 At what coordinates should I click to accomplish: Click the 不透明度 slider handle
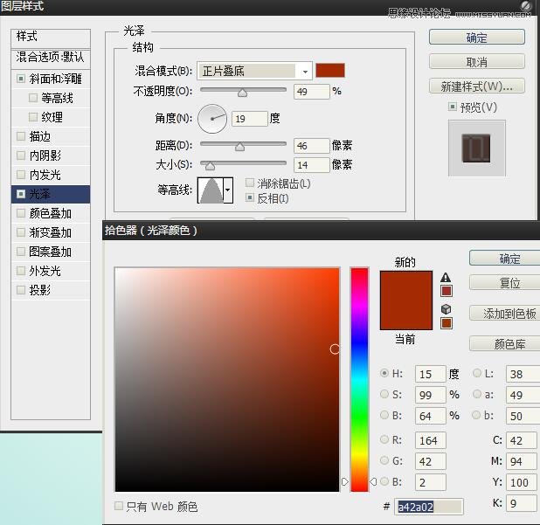pos(242,93)
